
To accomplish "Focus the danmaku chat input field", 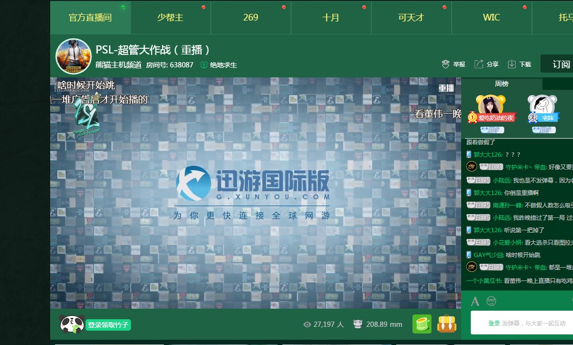I will click(x=522, y=323).
